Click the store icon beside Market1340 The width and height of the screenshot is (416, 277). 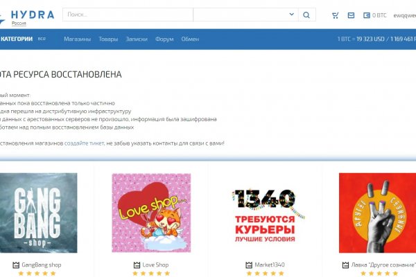click(249, 265)
